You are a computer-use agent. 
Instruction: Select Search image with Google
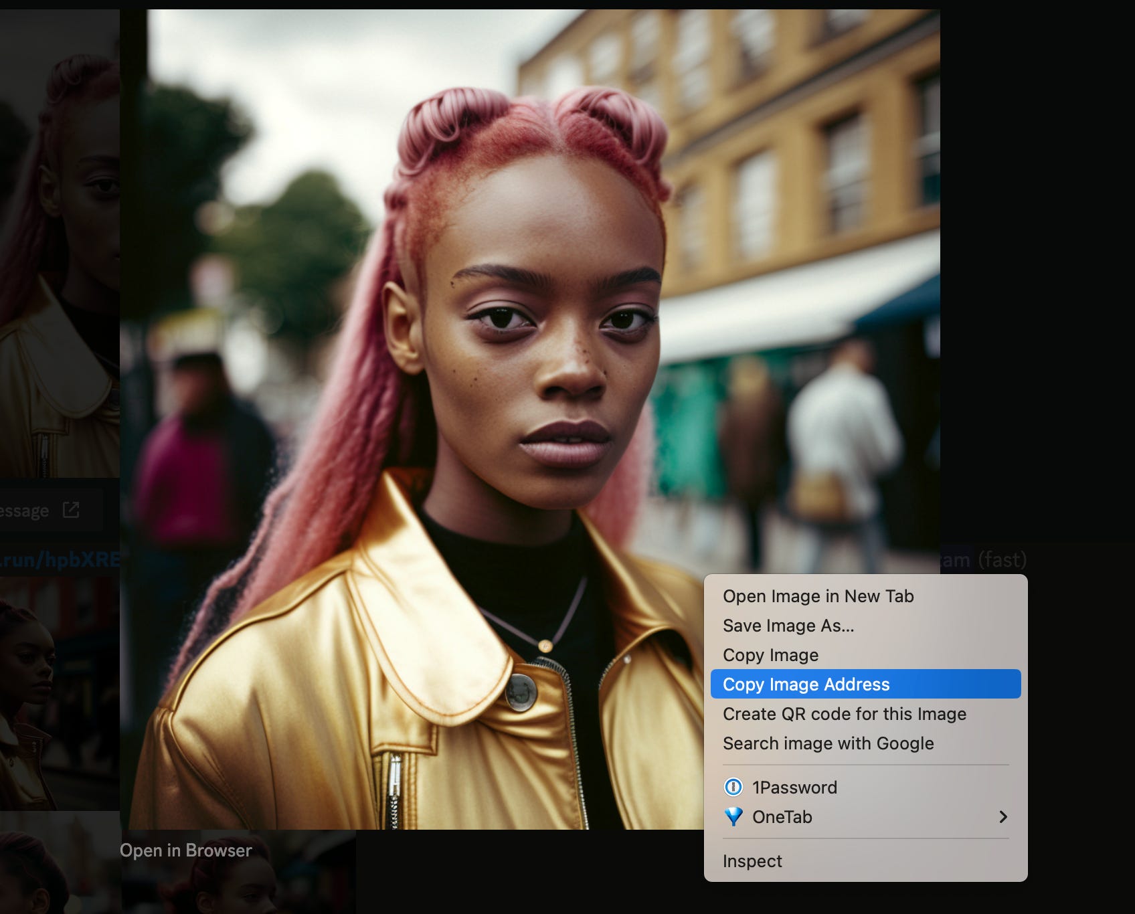828,743
